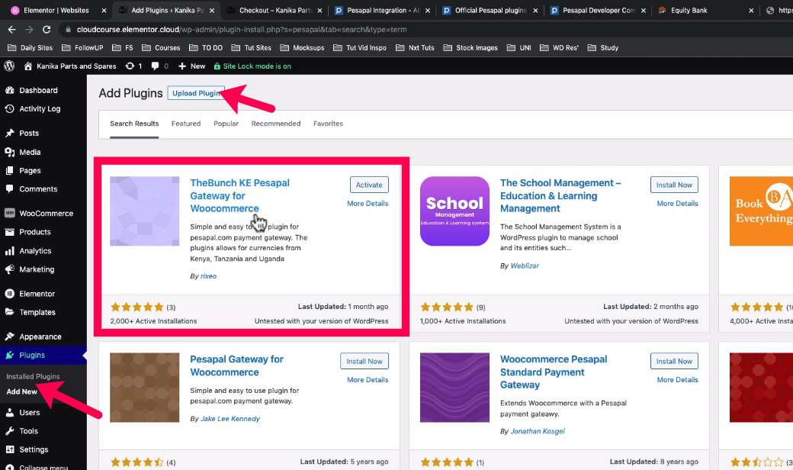Open Elementor menu
The height and width of the screenshot is (470, 793).
click(37, 294)
